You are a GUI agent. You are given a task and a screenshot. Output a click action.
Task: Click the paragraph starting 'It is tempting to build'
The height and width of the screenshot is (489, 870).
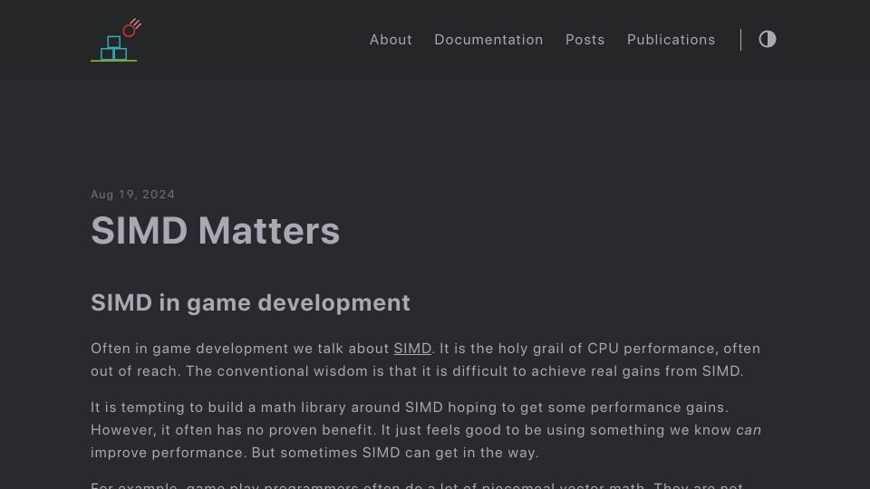426,430
